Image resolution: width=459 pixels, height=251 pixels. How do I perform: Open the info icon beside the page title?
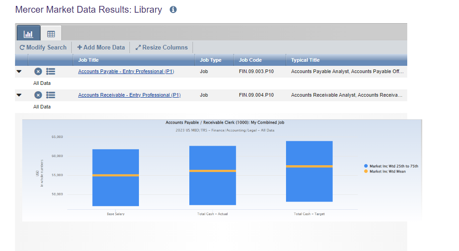173,10
